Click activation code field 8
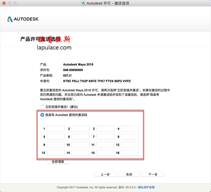The image size is (211, 192). pyautogui.click(x=130, y=137)
